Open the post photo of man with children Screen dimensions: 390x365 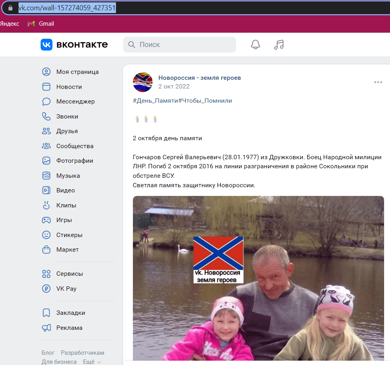point(258,278)
